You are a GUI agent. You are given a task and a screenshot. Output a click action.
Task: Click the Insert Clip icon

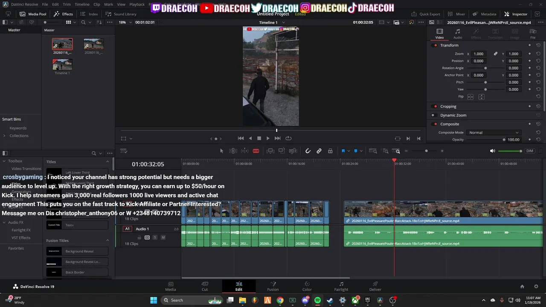pos(270,151)
